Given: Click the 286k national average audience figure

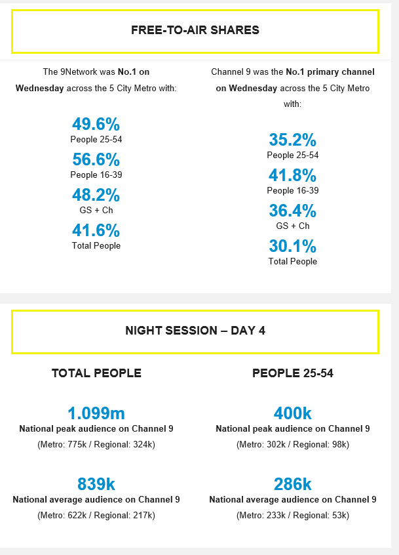Looking at the screenshot, I should tap(293, 484).
